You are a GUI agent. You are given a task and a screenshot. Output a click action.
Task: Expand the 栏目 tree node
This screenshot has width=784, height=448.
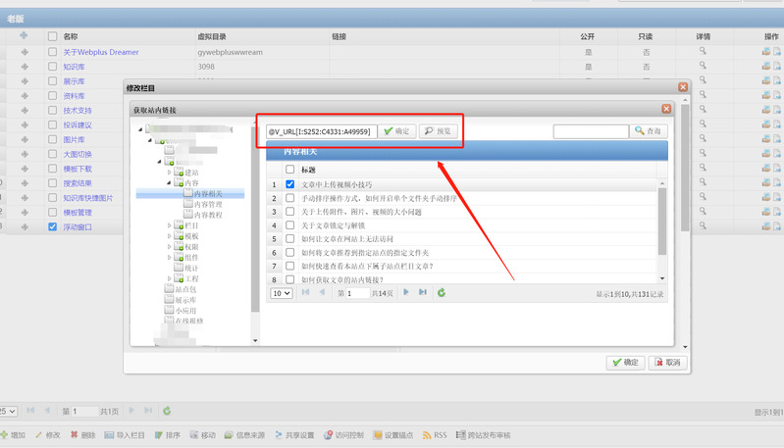point(170,225)
